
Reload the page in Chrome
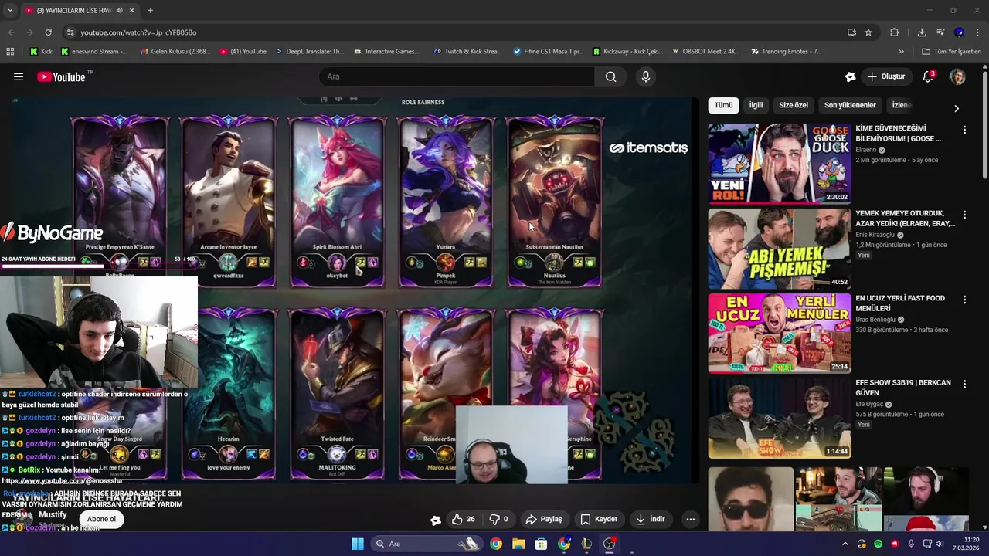pyautogui.click(x=48, y=32)
